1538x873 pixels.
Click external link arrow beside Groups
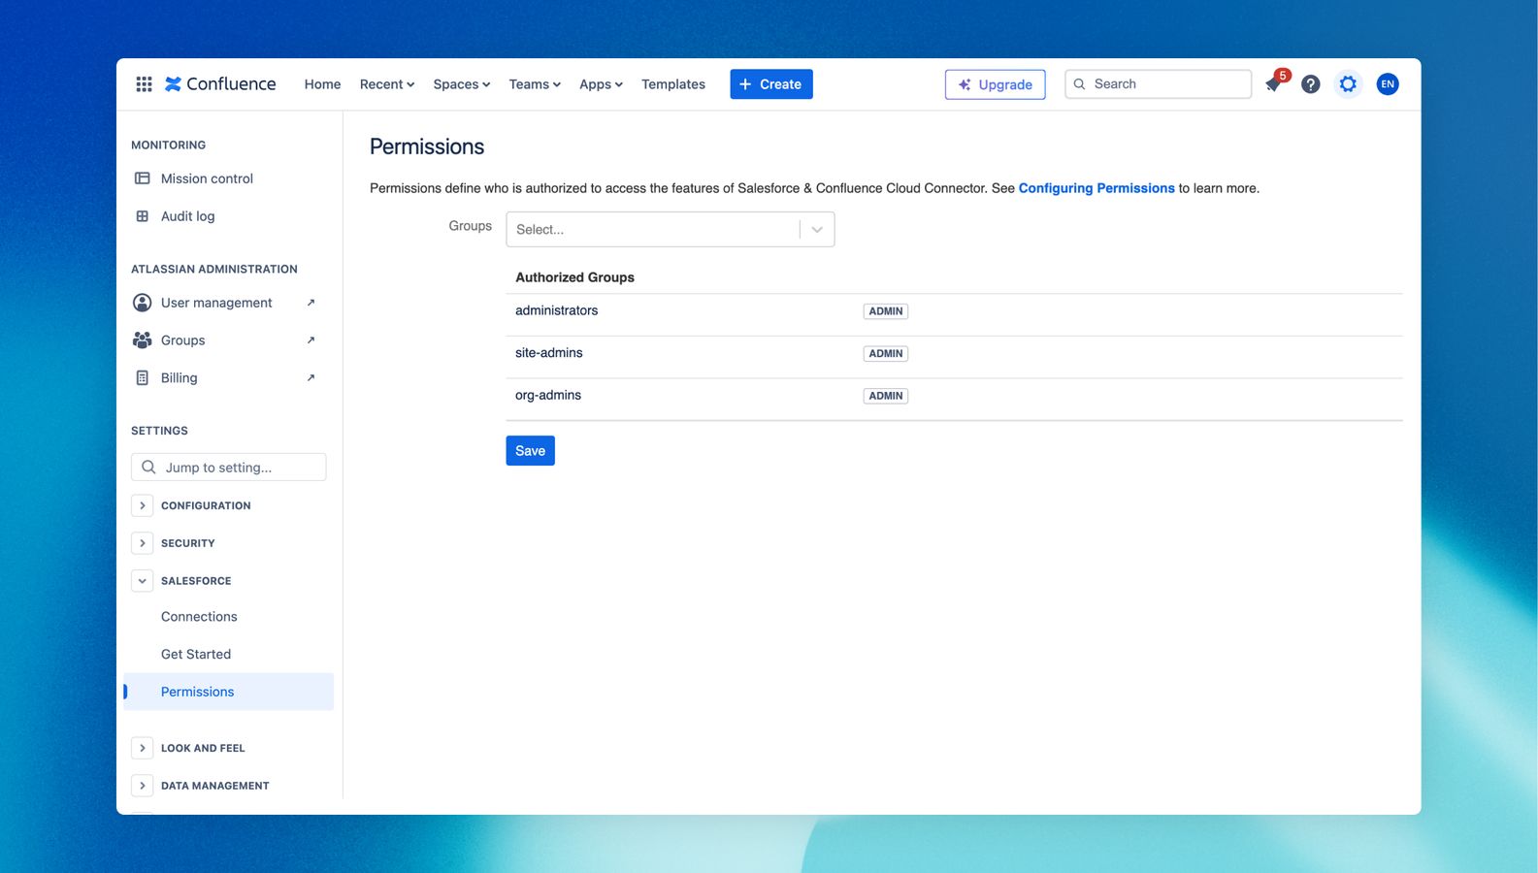[x=311, y=340]
